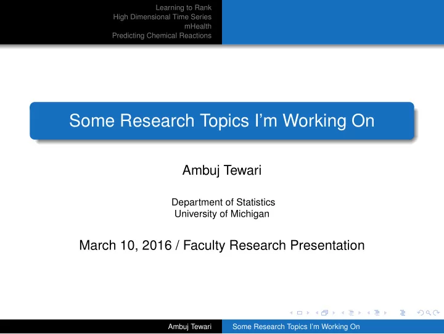The image size is (444, 334).
Task: Click the slide rectangle navigation icon
Action: tap(300, 313)
